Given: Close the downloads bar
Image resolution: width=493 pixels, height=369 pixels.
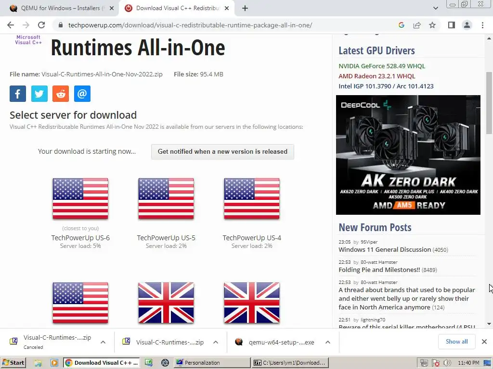Looking at the screenshot, I should point(484,342).
